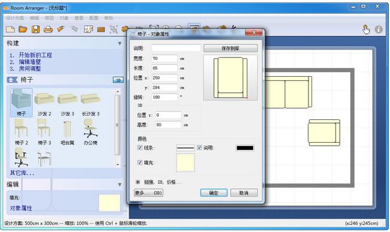Viewport: 390px width, 232px height.
Task: Click the black 说明 color swatch
Action: point(245,148)
